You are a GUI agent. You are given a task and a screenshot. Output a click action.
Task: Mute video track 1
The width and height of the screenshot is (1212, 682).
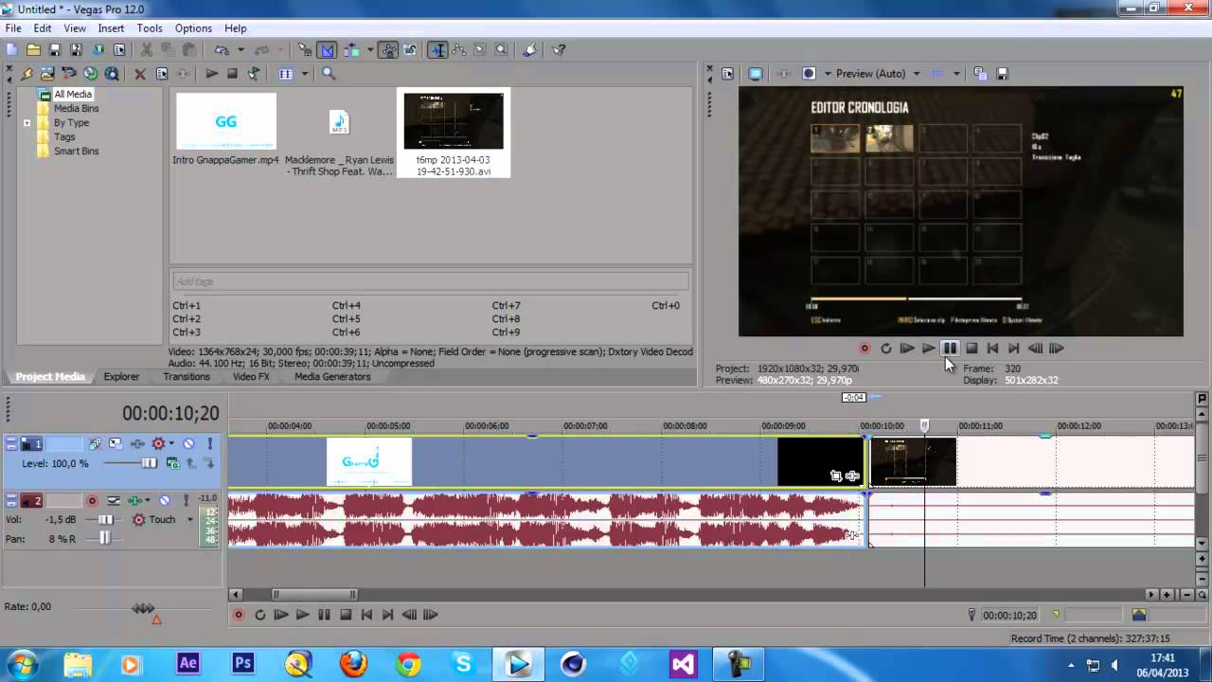(190, 443)
